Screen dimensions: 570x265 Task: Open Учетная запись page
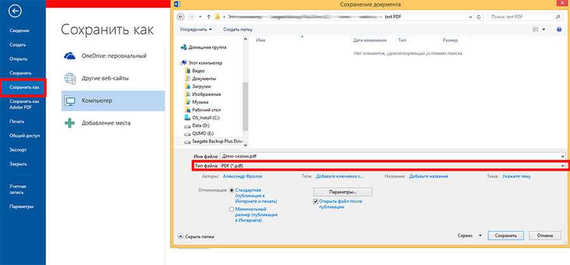pos(18,189)
